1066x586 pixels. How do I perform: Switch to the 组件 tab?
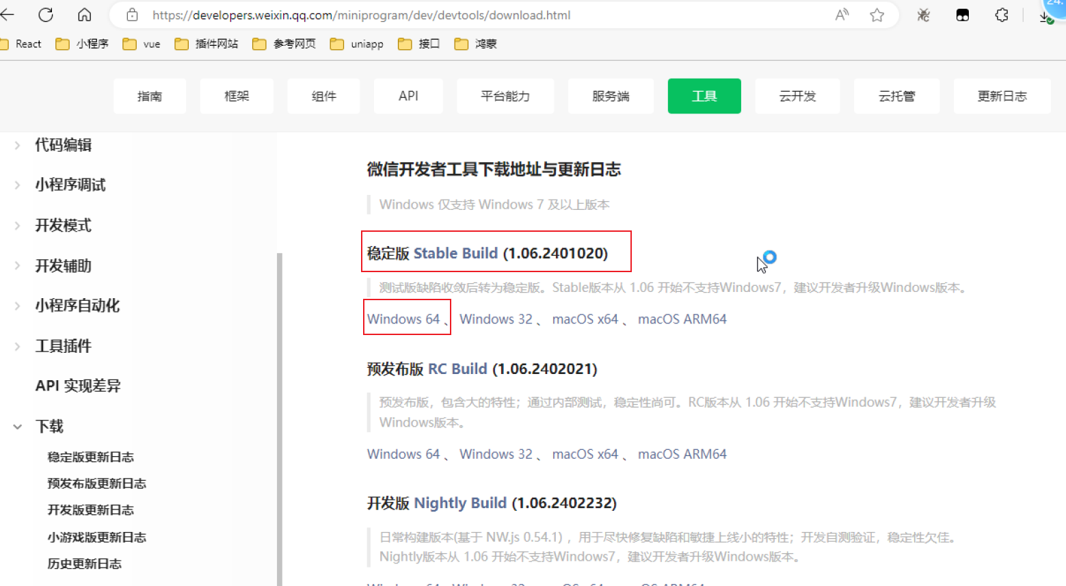click(324, 96)
